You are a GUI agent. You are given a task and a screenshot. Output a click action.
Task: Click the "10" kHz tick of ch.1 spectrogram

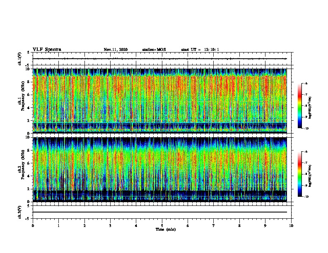(x=28, y=69)
